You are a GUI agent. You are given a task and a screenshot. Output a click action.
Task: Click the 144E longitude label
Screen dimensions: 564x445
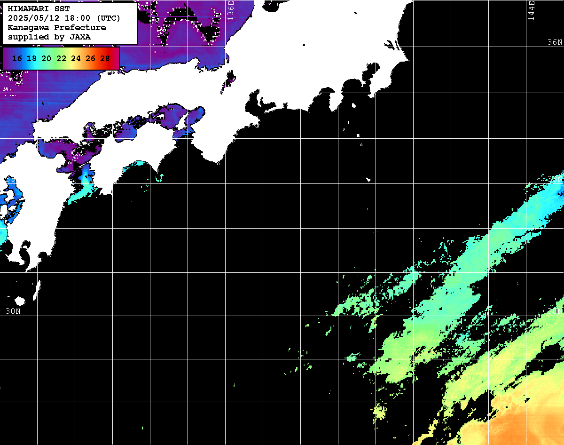[x=532, y=10]
